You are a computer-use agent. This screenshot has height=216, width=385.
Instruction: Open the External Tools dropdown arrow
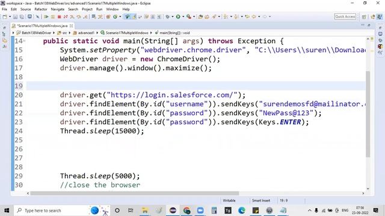point(194,17)
